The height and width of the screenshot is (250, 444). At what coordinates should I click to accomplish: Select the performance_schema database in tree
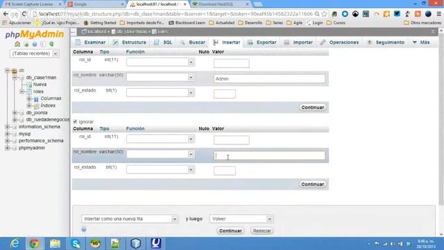(41, 141)
